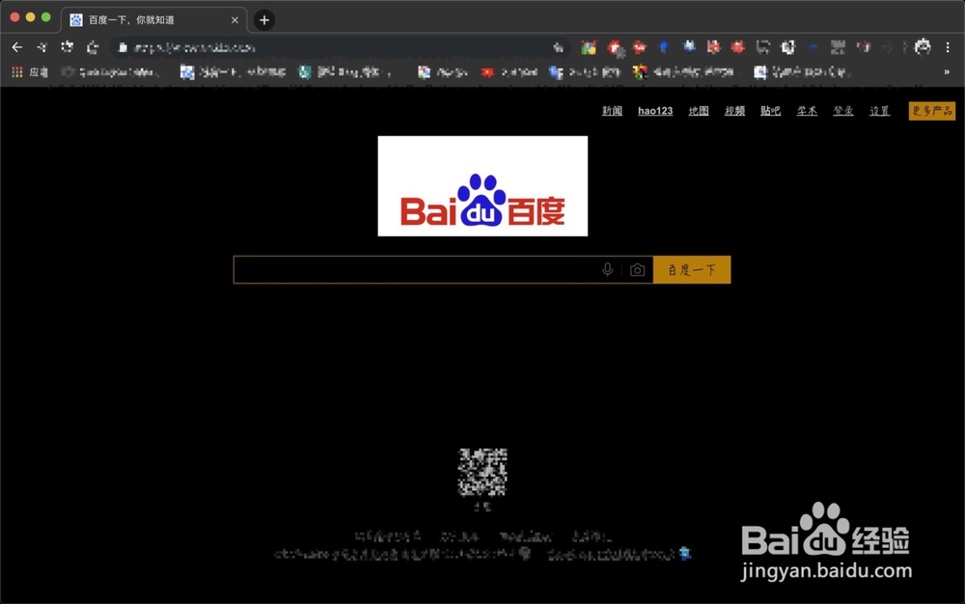Screen dimensions: 965x604
Task: Click the QR code at the page bottom
Action: coord(482,472)
